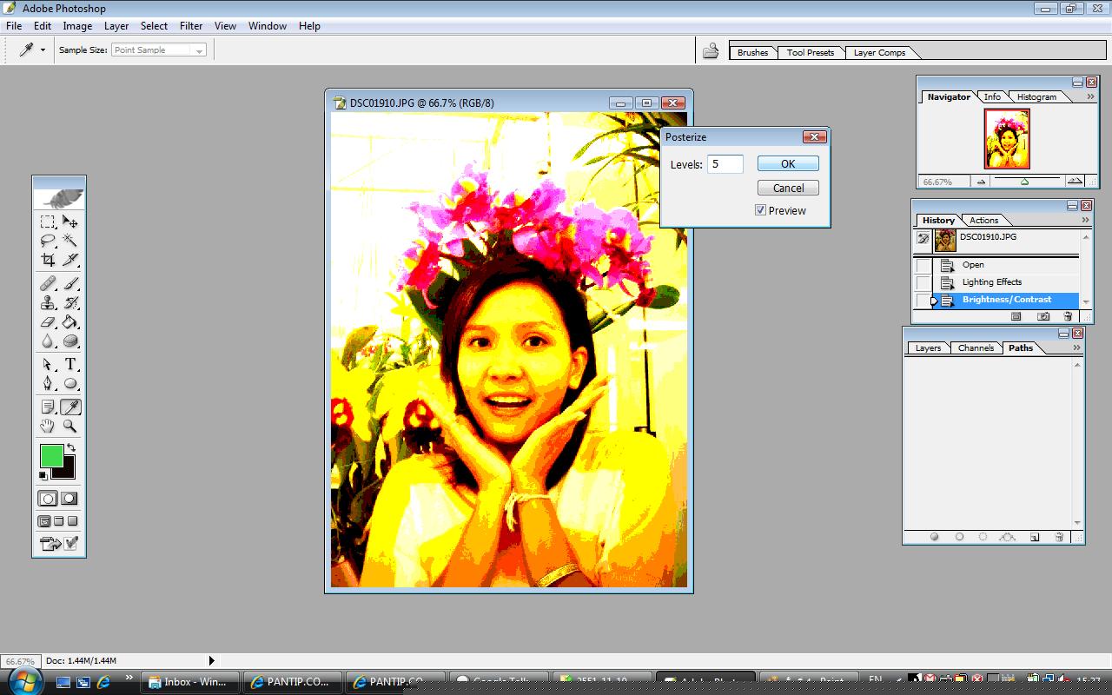Image resolution: width=1112 pixels, height=695 pixels.
Task: Select the Rectangular Marquee tool
Action: pyautogui.click(x=48, y=222)
